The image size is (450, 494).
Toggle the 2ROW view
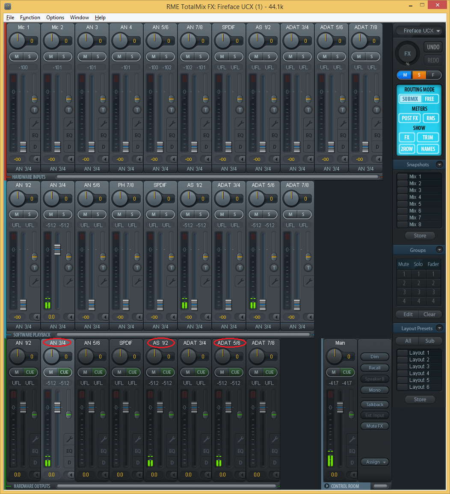(406, 149)
